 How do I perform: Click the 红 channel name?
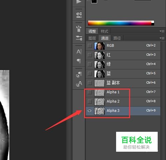[x=108, y=55]
